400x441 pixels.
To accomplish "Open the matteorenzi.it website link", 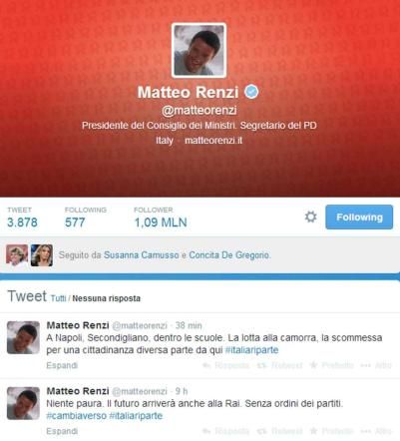I will pos(213,141).
